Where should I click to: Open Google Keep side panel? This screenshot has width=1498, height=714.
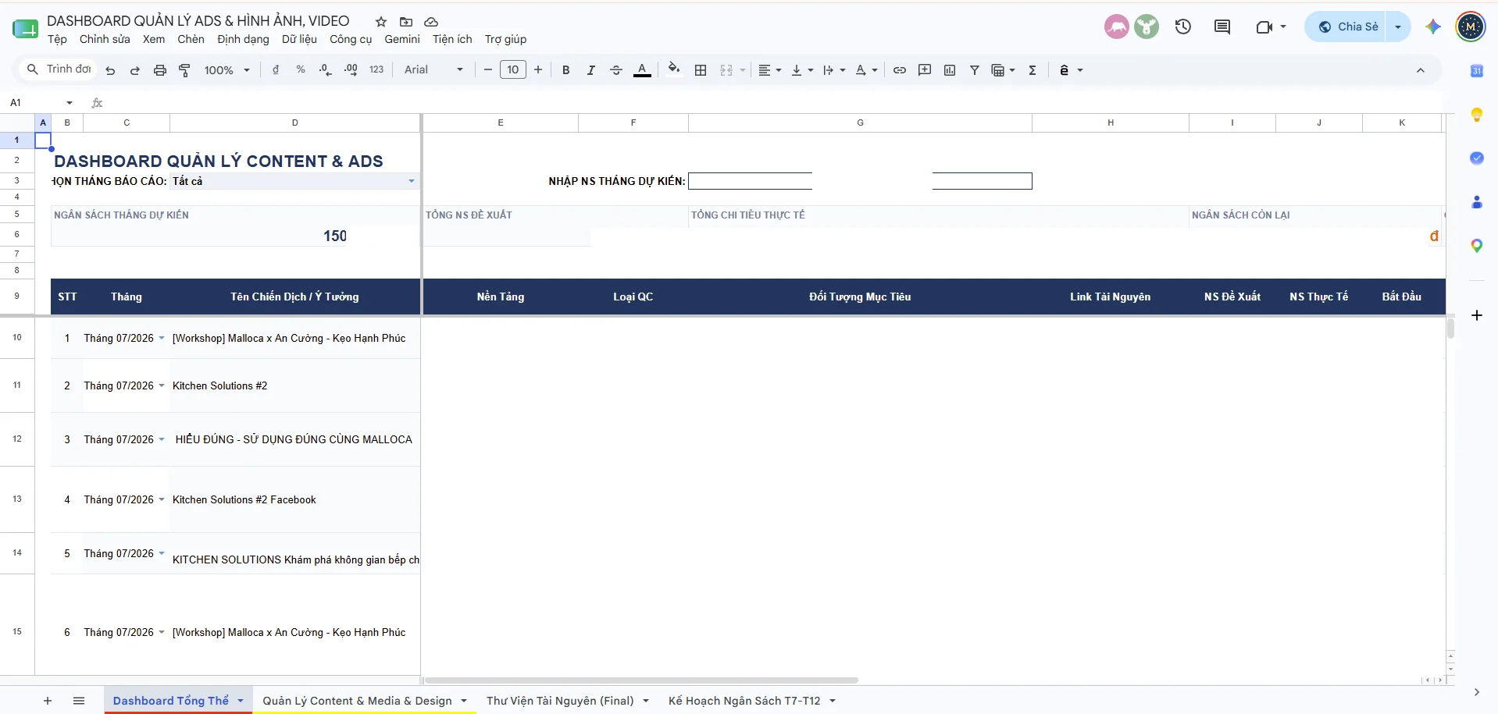pyautogui.click(x=1477, y=115)
